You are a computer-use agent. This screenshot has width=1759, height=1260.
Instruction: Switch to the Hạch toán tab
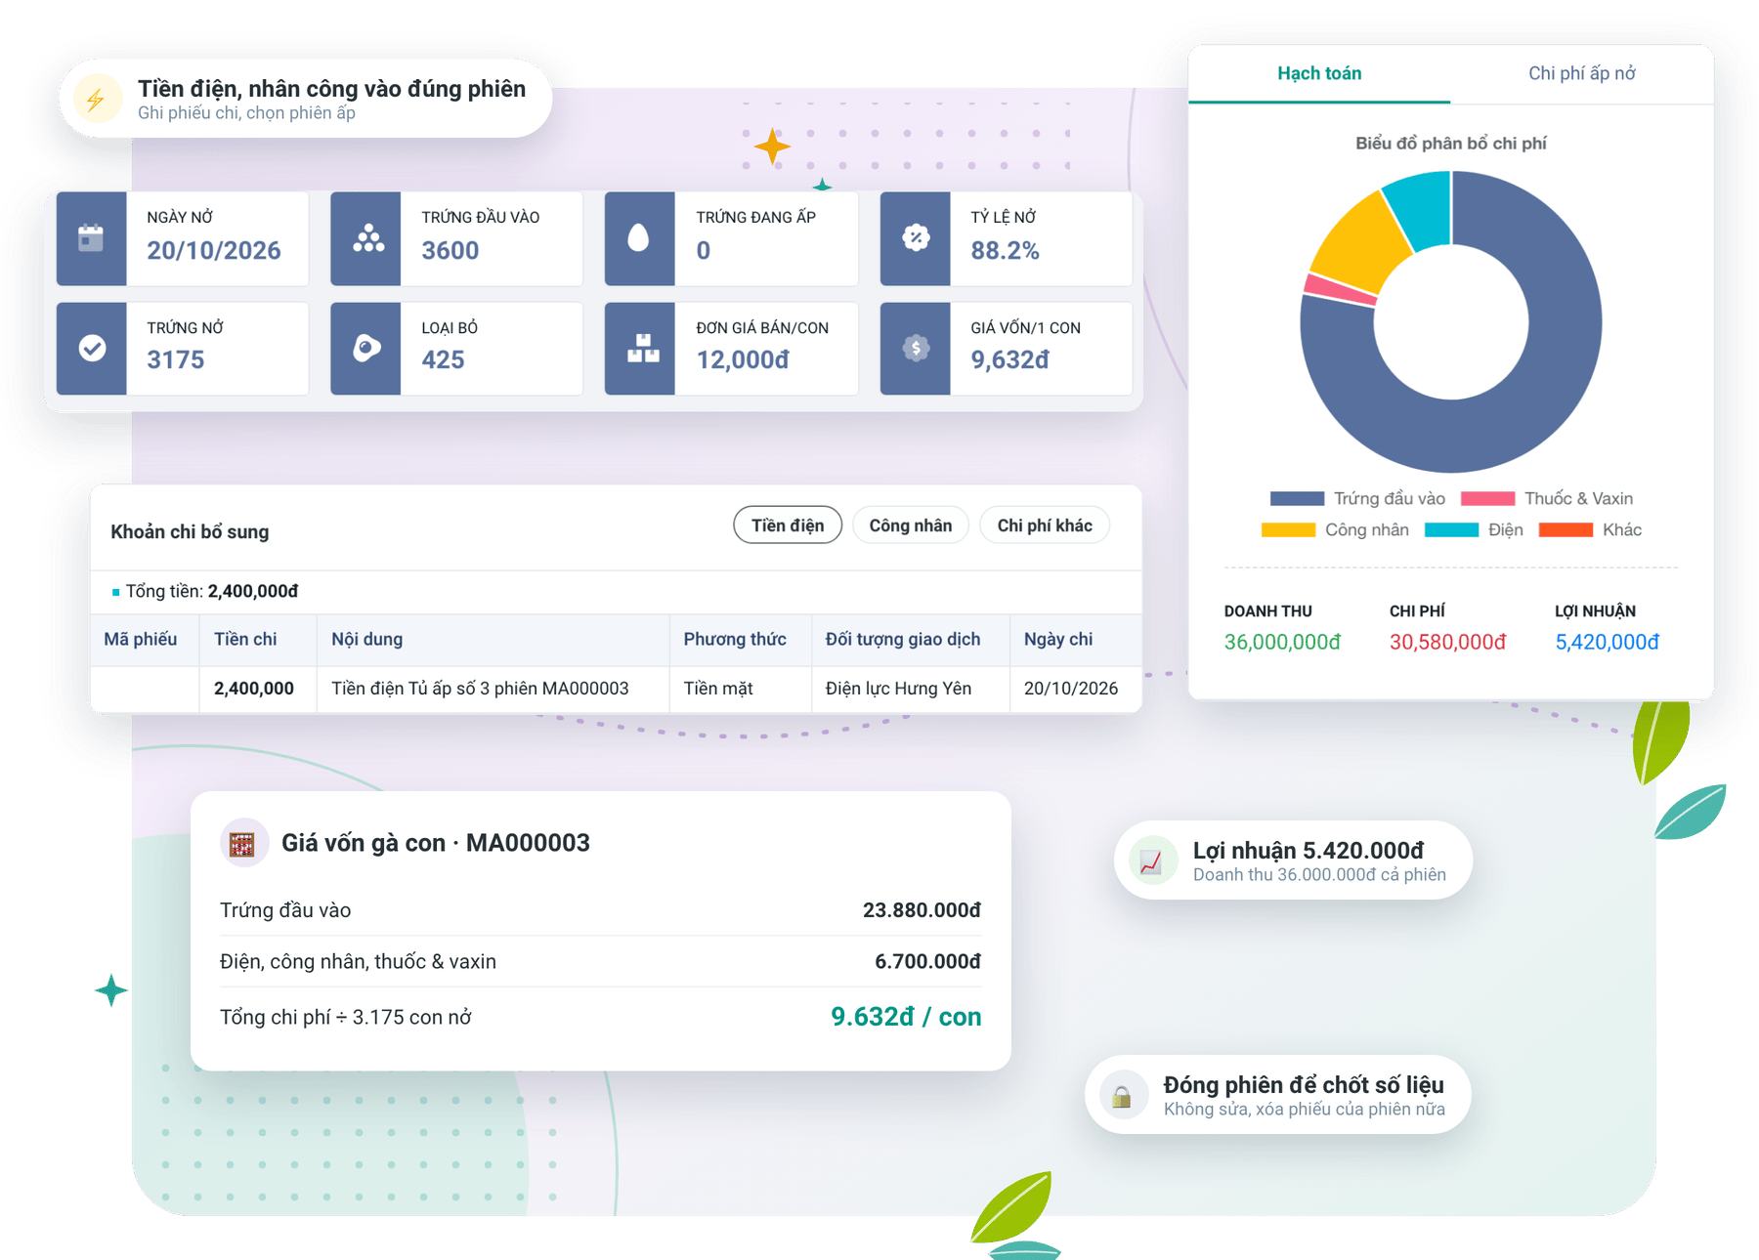[1319, 74]
